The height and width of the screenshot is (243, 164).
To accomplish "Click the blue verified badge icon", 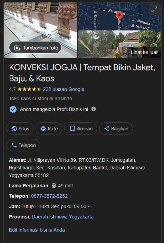I will click(x=13, y=109).
